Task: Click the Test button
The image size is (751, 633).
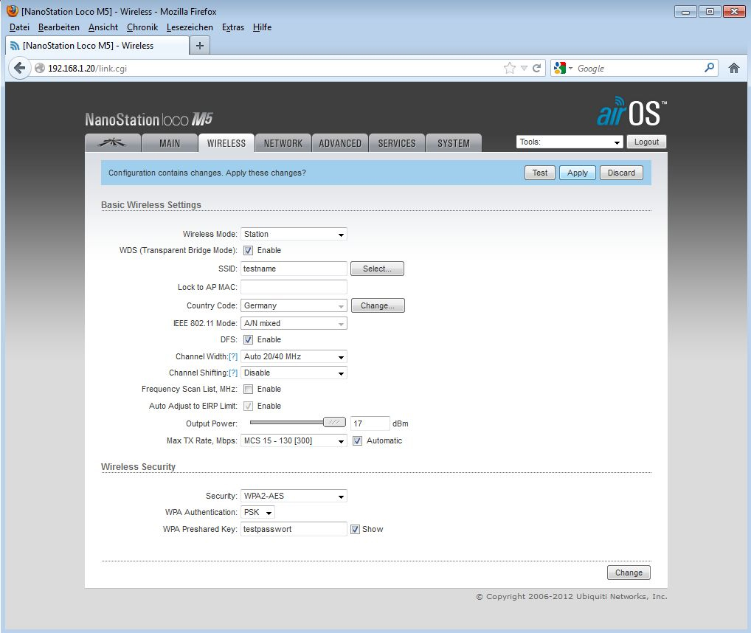Action: [540, 173]
